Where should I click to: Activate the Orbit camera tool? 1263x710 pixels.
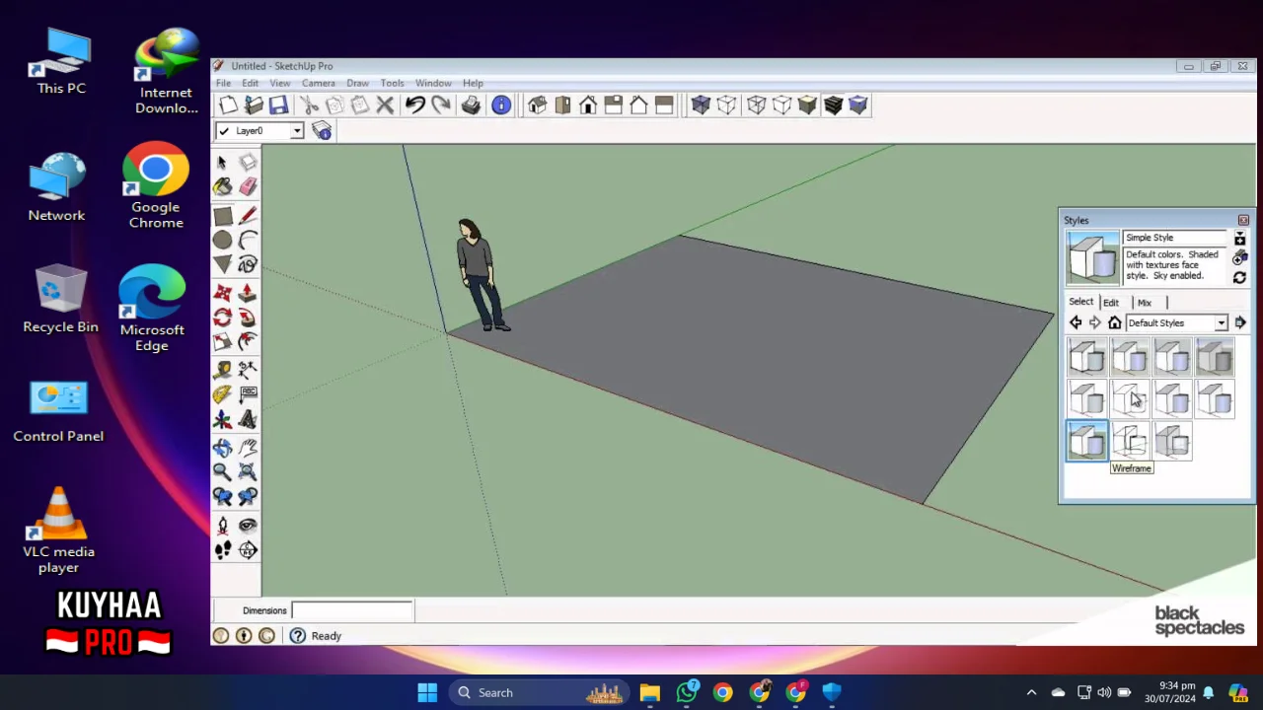pyautogui.click(x=222, y=448)
